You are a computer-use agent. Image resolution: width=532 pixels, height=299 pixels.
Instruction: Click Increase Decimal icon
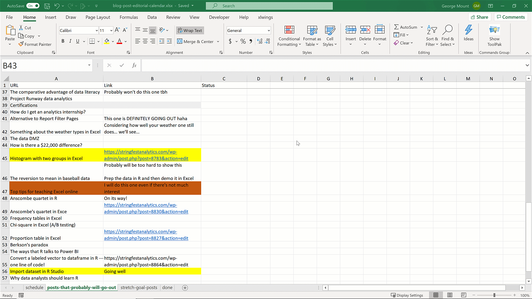coord(260,42)
